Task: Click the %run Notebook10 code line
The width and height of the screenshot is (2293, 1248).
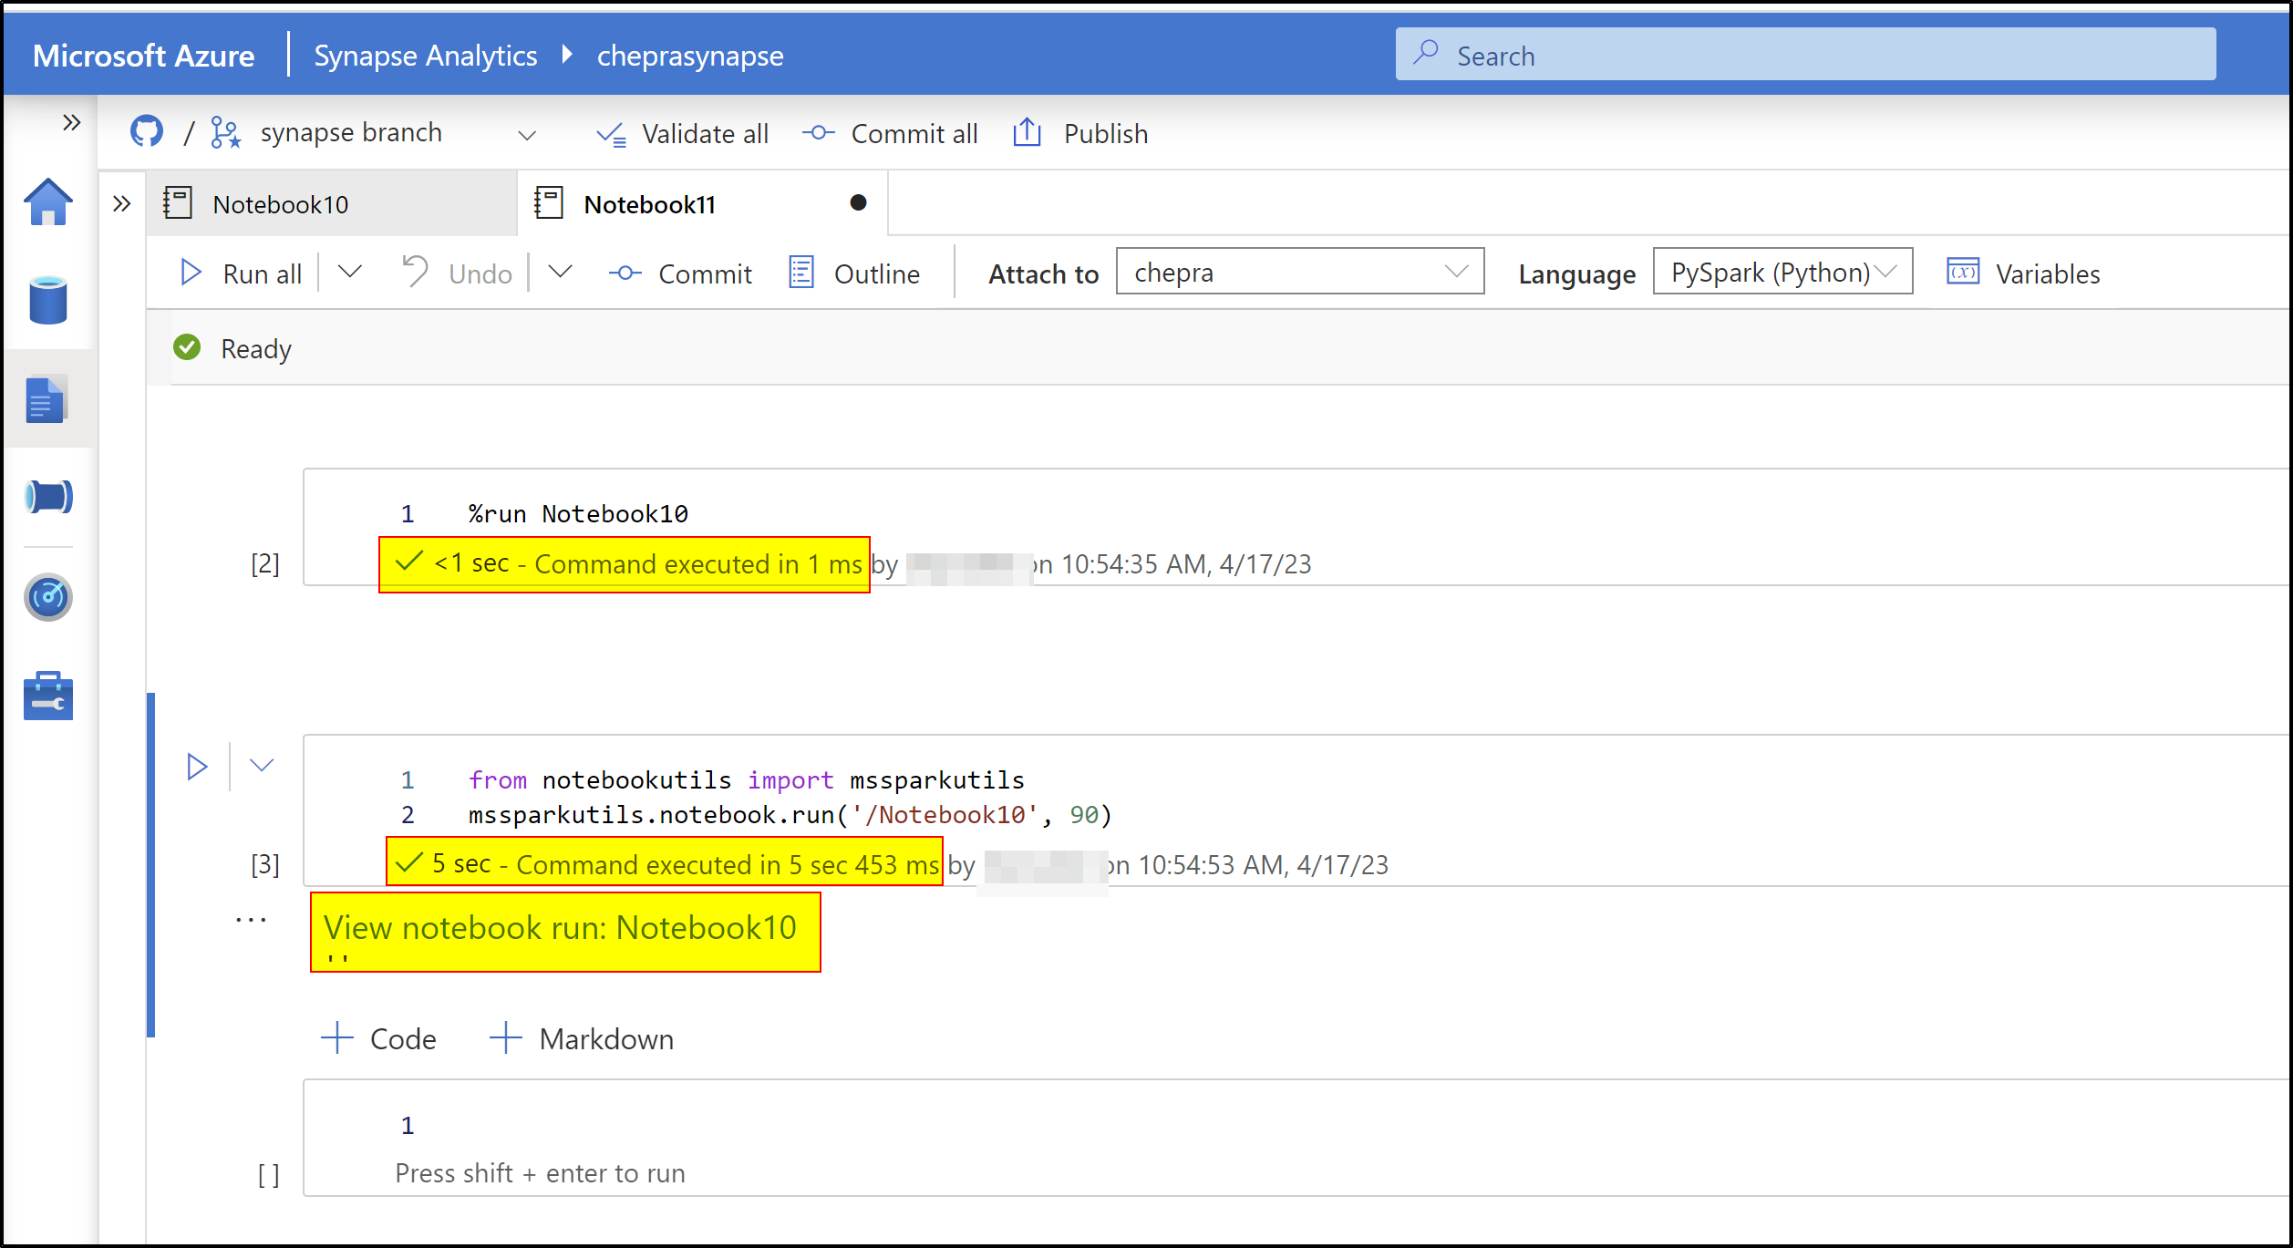Action: (x=578, y=514)
